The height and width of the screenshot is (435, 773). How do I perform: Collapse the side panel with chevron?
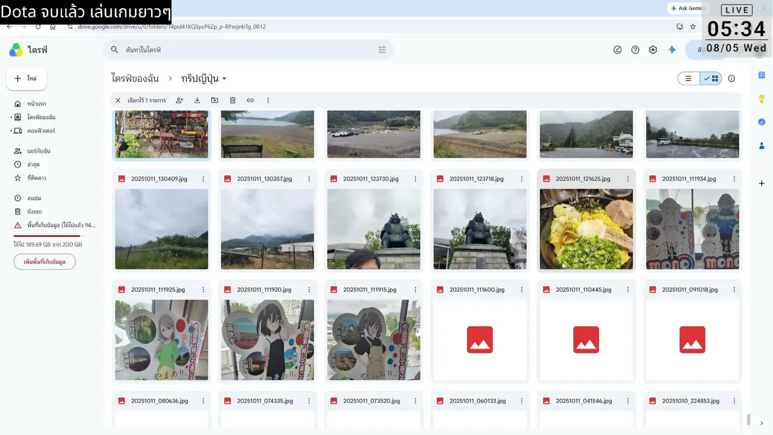pos(762,423)
